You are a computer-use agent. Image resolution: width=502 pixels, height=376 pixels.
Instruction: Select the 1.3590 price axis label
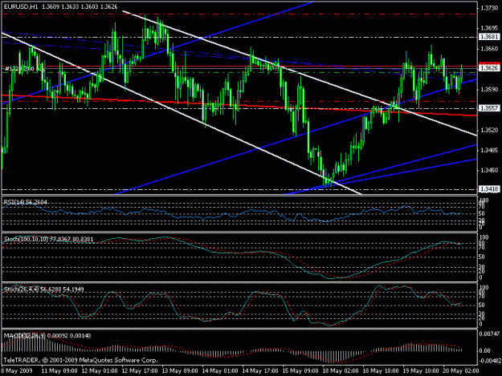coord(489,89)
